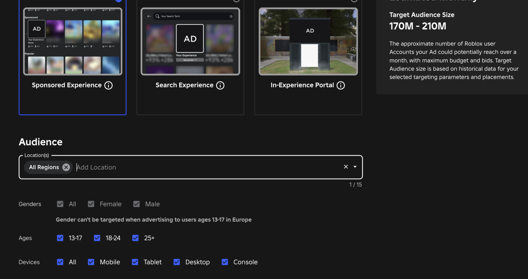This screenshot has height=279, width=528.
Task: Click the Devices row label
Action: click(x=29, y=262)
